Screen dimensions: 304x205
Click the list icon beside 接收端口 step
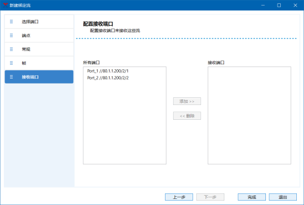click(11, 77)
